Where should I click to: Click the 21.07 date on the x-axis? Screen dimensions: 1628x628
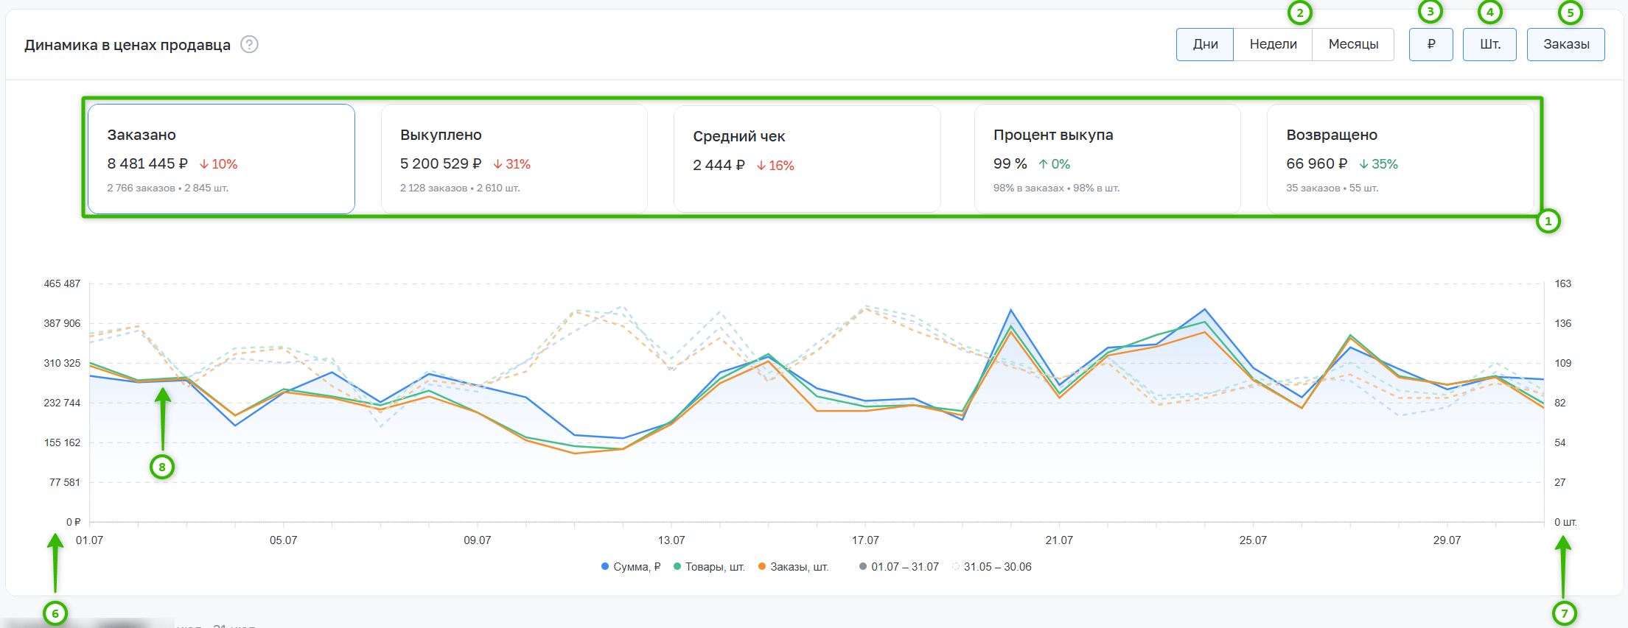1059,540
